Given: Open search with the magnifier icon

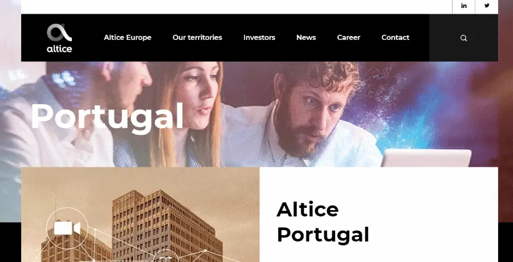Looking at the screenshot, I should [463, 38].
